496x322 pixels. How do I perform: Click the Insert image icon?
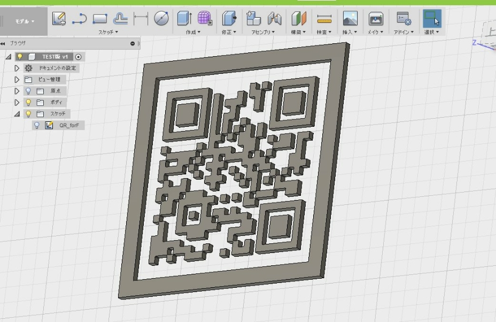350,18
